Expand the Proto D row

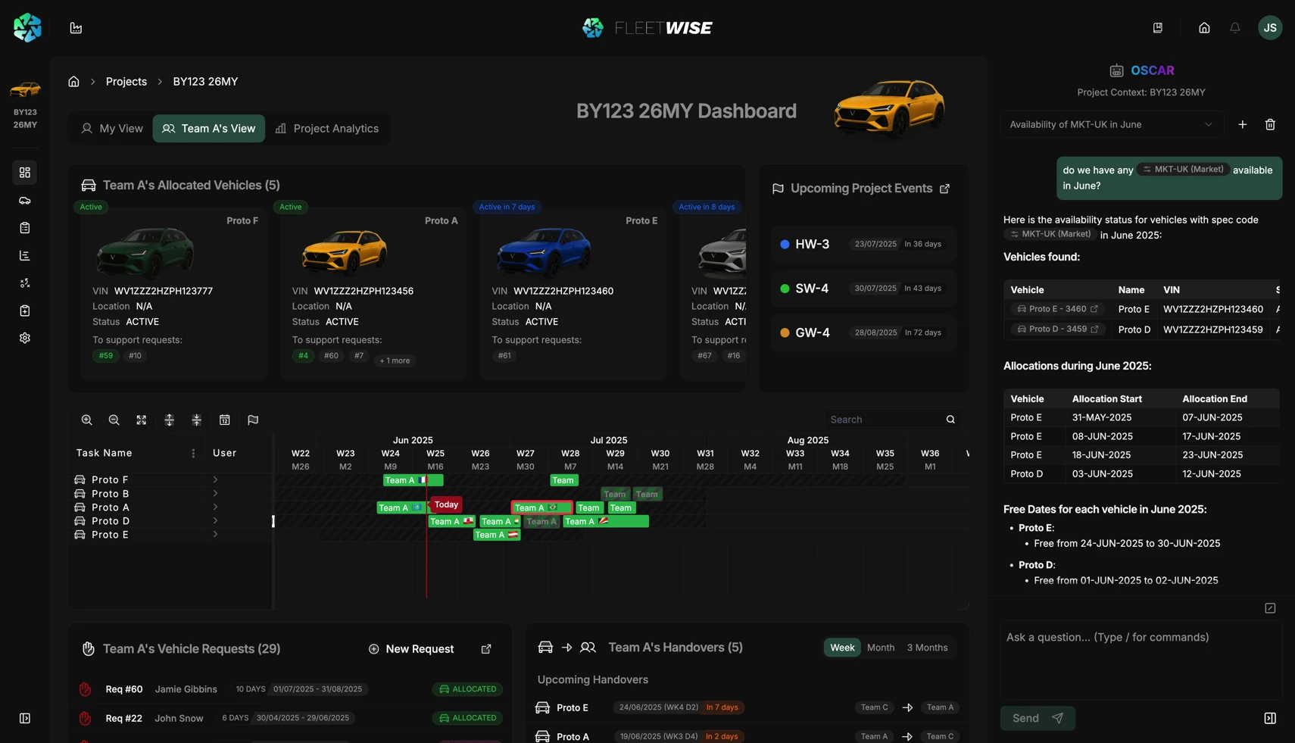point(216,520)
